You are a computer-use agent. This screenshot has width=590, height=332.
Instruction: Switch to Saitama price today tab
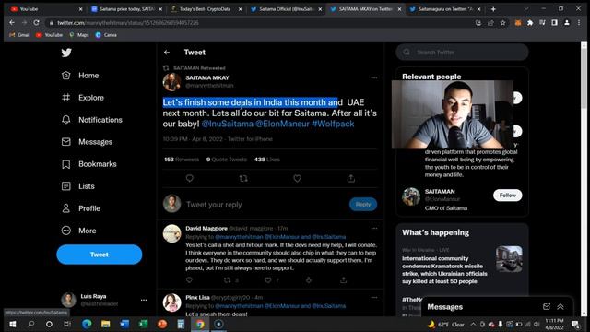coord(127,9)
